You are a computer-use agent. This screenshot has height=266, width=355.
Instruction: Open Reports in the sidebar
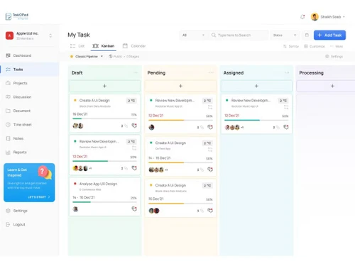(x=29, y=153)
